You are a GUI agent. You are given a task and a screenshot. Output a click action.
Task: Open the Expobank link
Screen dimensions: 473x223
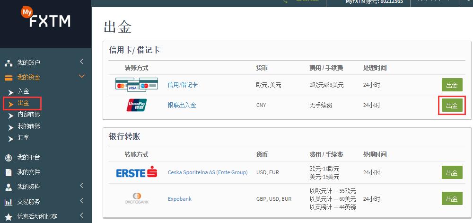pos(180,199)
